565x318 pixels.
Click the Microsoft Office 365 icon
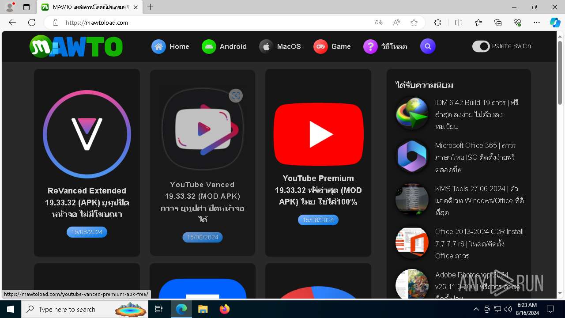(412, 156)
